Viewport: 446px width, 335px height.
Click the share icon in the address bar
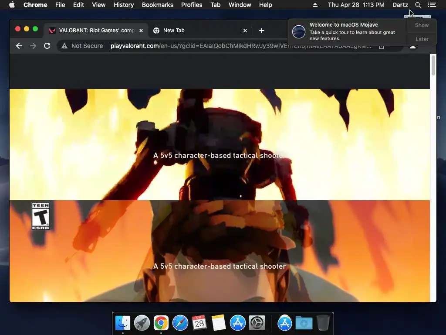[382, 47]
